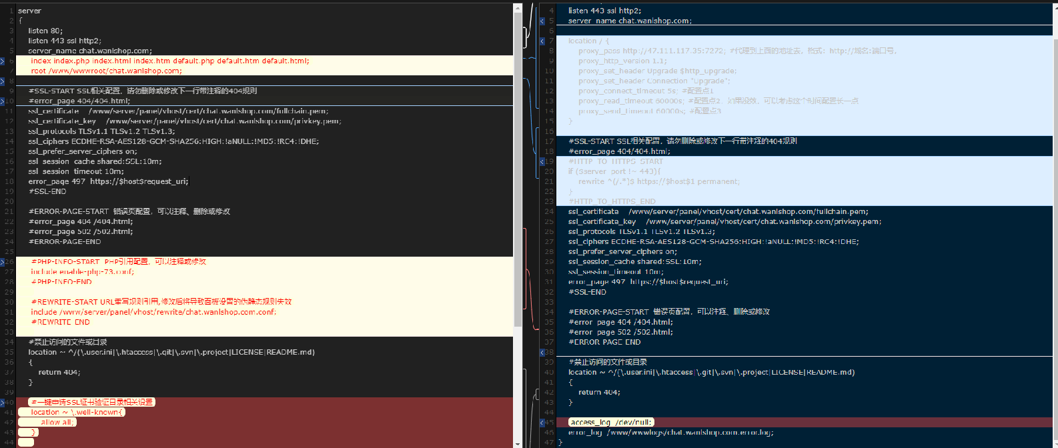Screen dimensions: 1058x448
Task: Click left pane merge arrow at line 40
Action: click(x=3, y=403)
